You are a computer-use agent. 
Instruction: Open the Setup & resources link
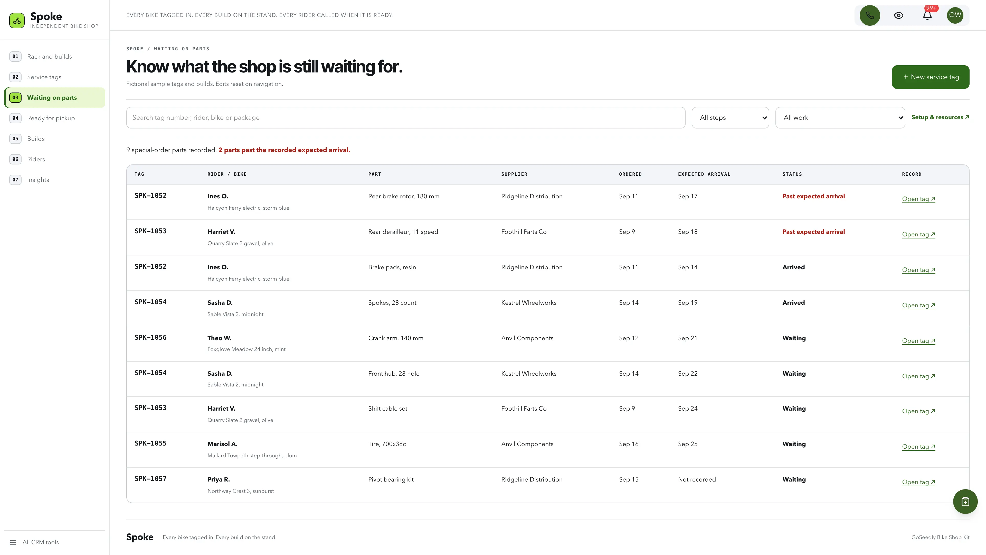tap(940, 117)
